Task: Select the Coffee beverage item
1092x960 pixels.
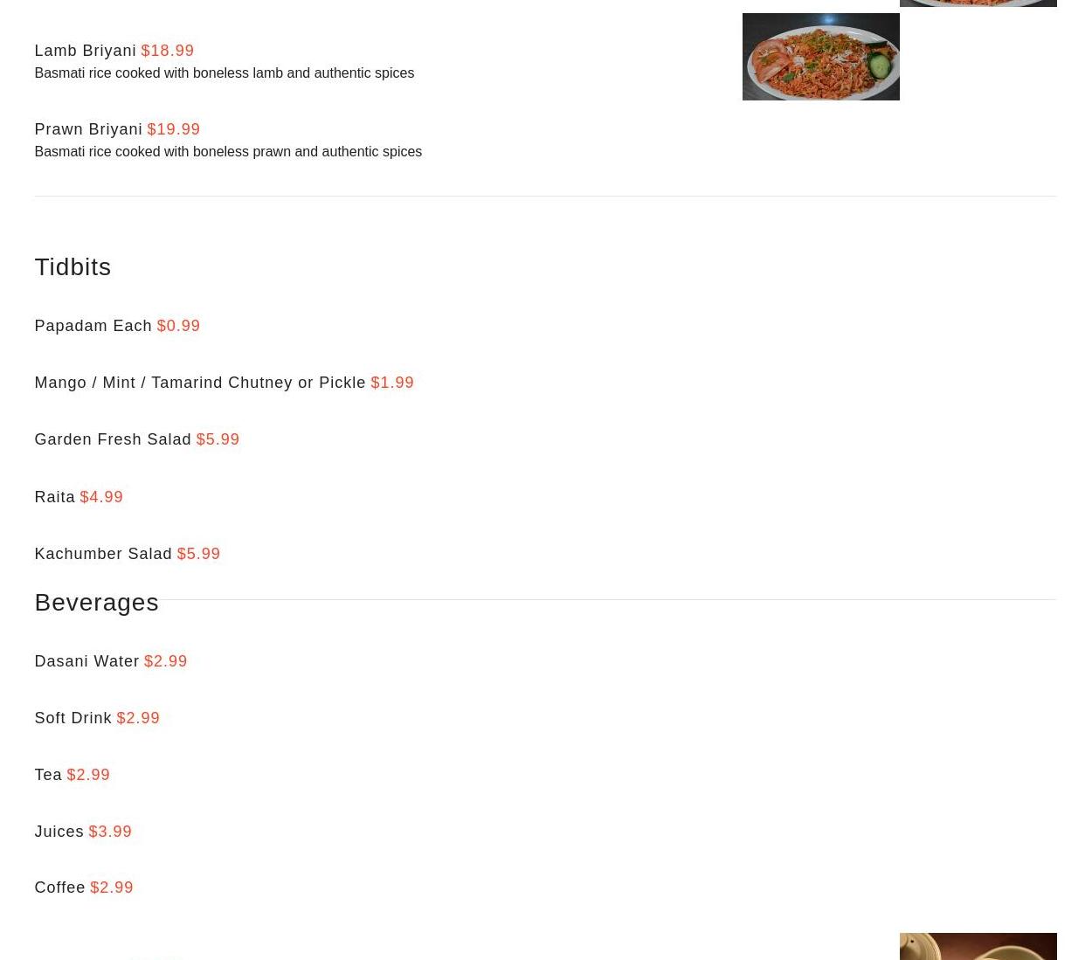Action: tap(59, 887)
